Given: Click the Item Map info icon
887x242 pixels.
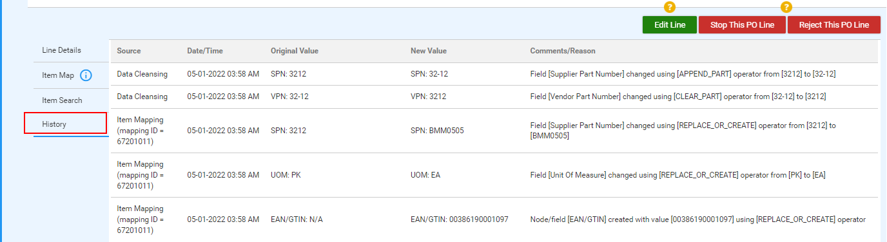Looking at the screenshot, I should click(x=86, y=75).
